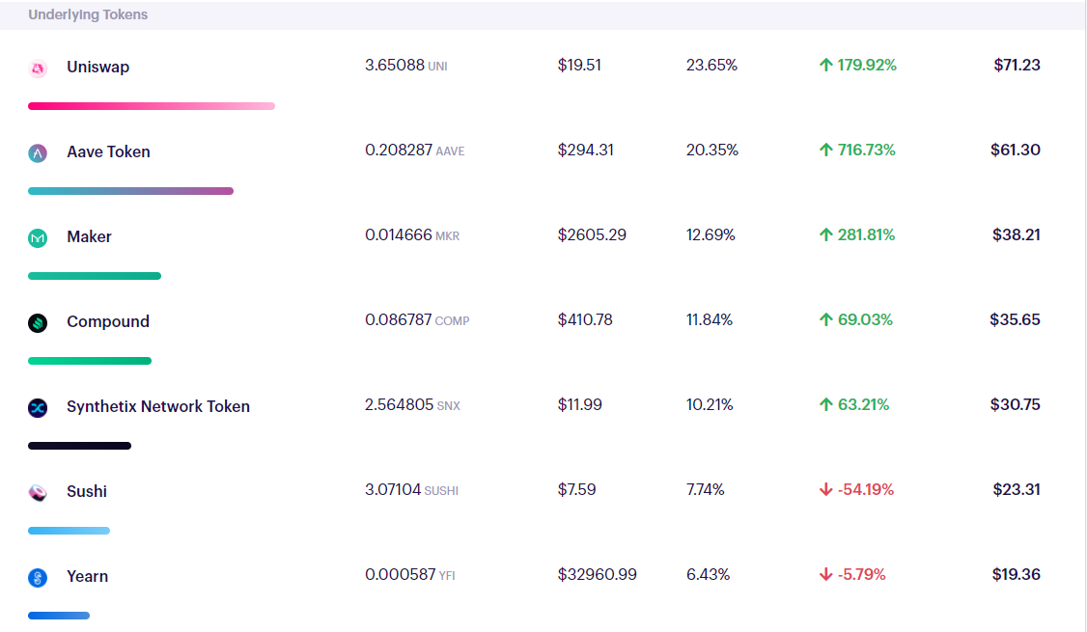The image size is (1087, 632).
Task: Open the Synthetix Network Token name
Action: coord(158,407)
